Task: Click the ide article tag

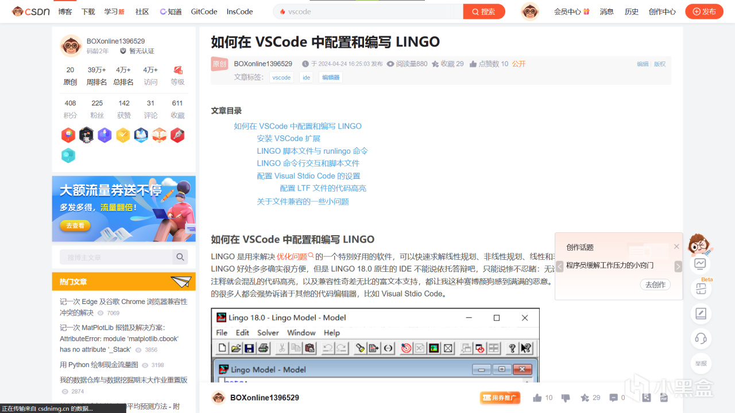Action: [306, 77]
